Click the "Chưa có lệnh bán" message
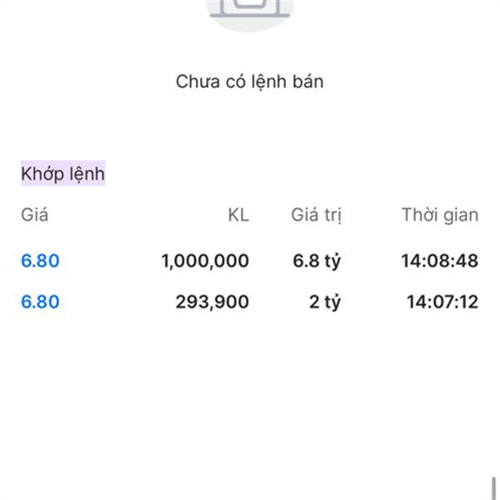The height and width of the screenshot is (500, 500). point(249,82)
